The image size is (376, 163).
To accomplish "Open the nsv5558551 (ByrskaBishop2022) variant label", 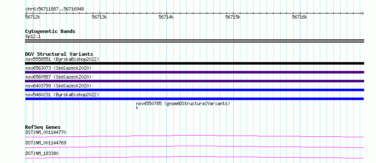I will (x=62, y=59).
